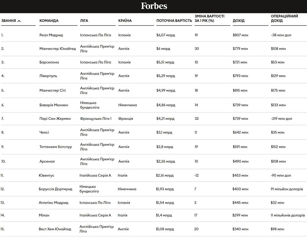307x237 pixels.
Task: Click the Forbes logo
Action: 154,6
